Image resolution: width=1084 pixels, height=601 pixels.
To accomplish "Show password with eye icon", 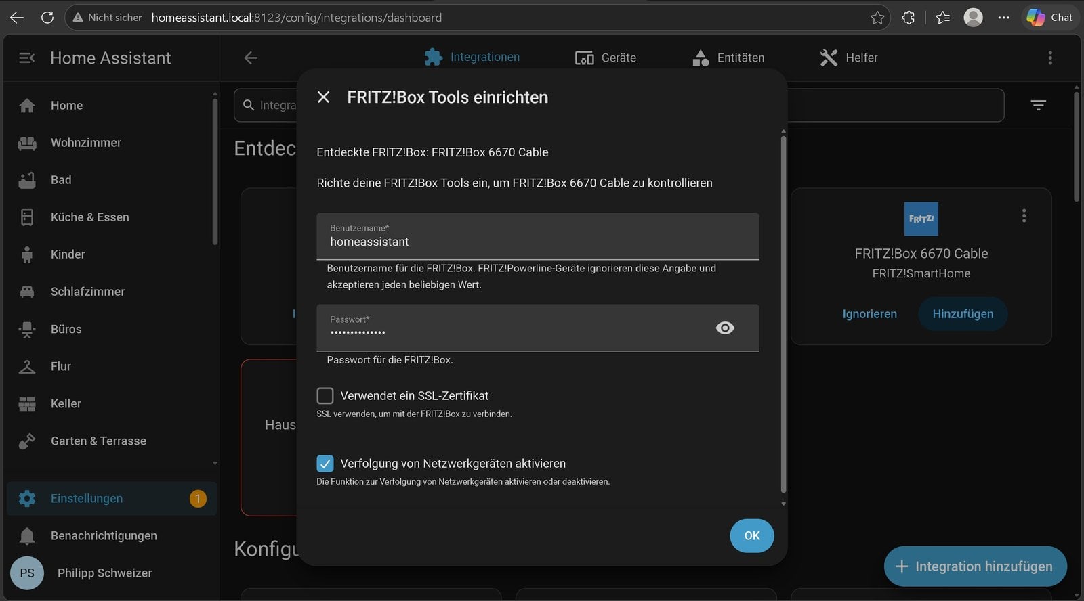I will point(725,328).
